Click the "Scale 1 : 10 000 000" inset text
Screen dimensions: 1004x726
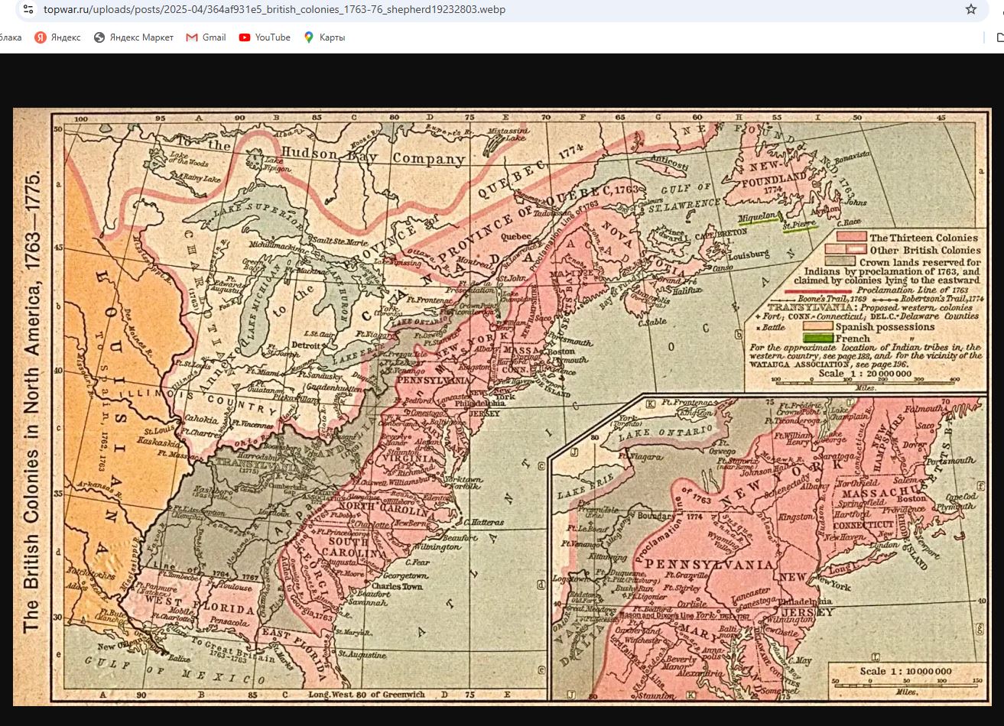[905, 672]
